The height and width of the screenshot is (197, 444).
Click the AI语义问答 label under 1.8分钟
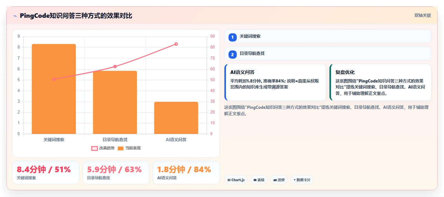167,178
